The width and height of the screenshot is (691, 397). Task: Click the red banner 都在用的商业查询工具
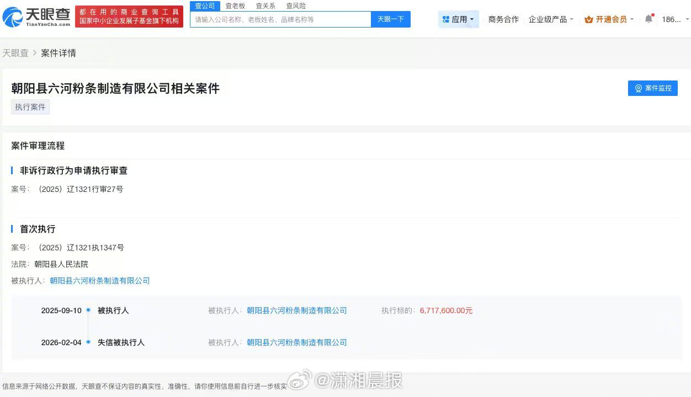[x=129, y=17]
